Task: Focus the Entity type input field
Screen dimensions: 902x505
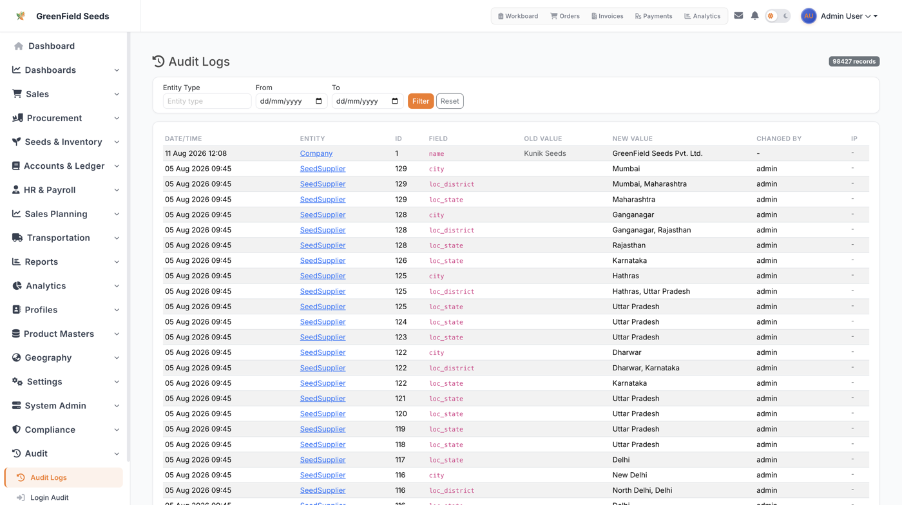Action: pyautogui.click(x=207, y=101)
